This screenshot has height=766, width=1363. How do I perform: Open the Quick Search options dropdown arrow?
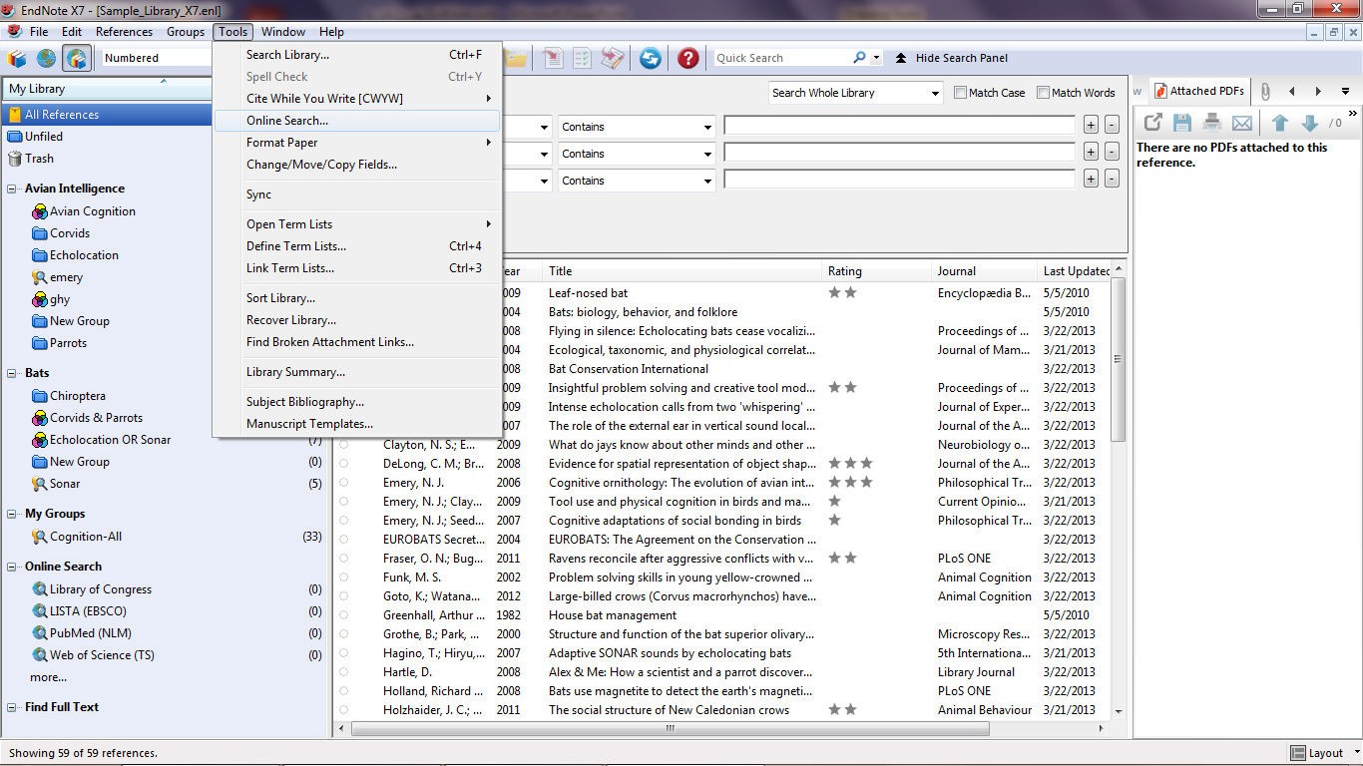click(x=877, y=58)
